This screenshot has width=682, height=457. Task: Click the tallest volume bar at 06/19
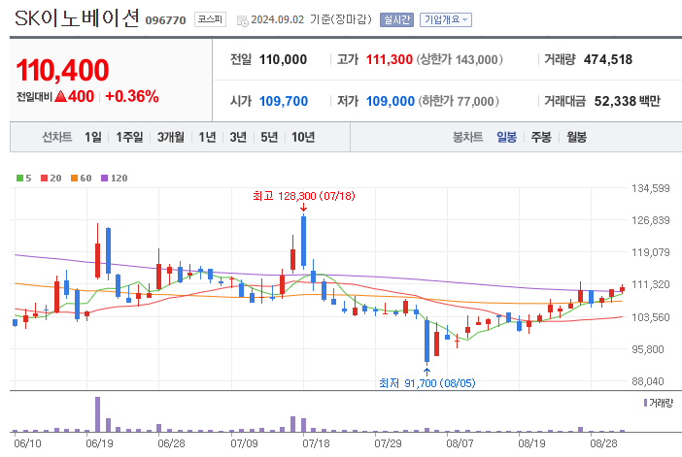pos(97,414)
